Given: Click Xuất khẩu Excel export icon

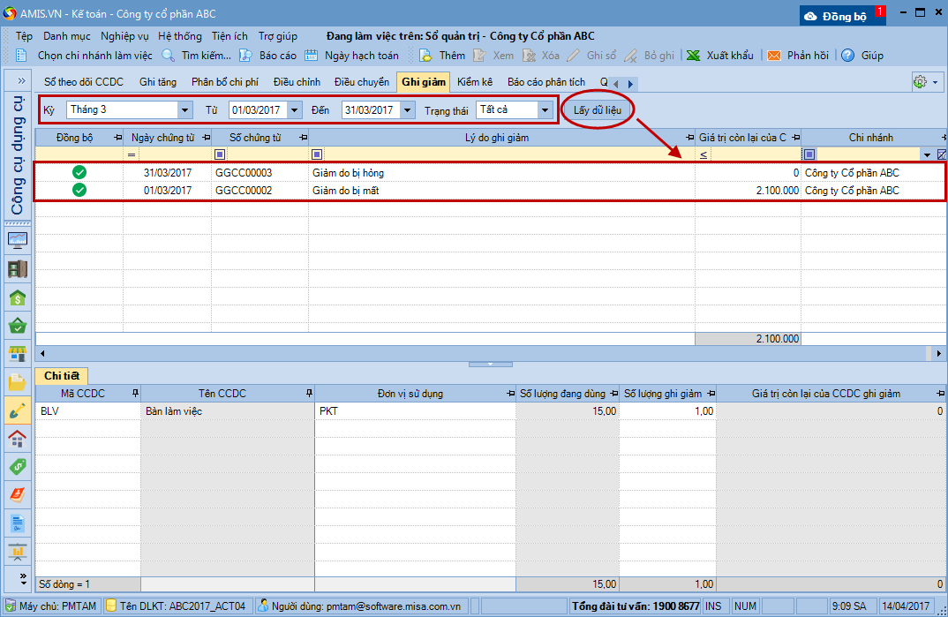Looking at the screenshot, I should pos(694,56).
